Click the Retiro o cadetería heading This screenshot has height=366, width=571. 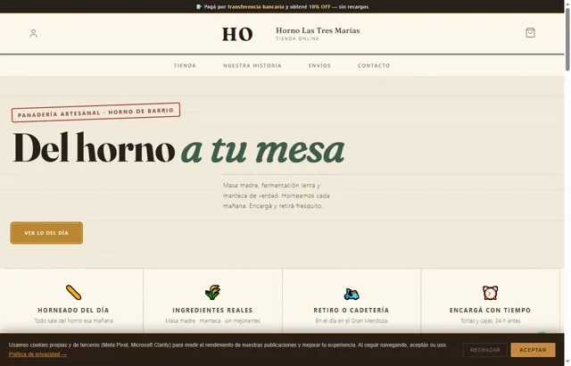pyautogui.click(x=352, y=311)
